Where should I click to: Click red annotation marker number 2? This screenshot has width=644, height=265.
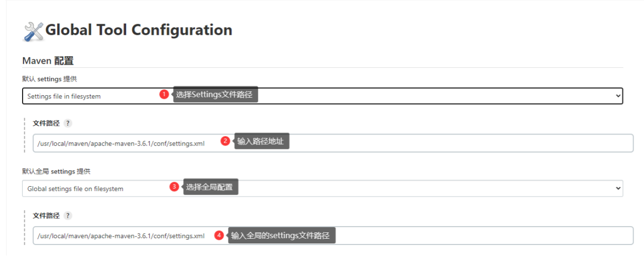coord(225,141)
